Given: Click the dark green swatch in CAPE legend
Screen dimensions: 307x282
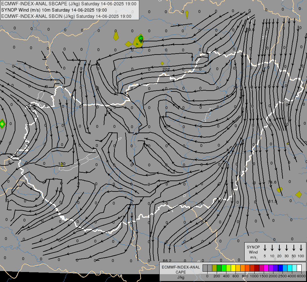Looking at the screenshot, I should pyautogui.click(x=219, y=268).
